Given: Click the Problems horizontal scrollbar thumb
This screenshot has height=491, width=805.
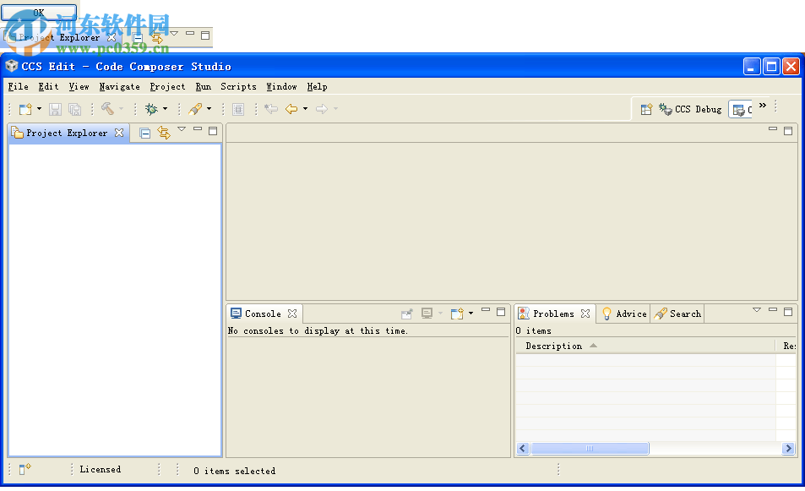Looking at the screenshot, I should (590, 449).
